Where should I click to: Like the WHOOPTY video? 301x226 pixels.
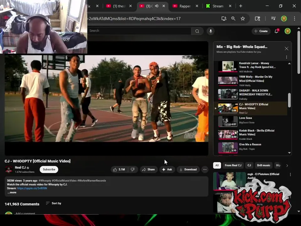pyautogui.click(x=119, y=169)
